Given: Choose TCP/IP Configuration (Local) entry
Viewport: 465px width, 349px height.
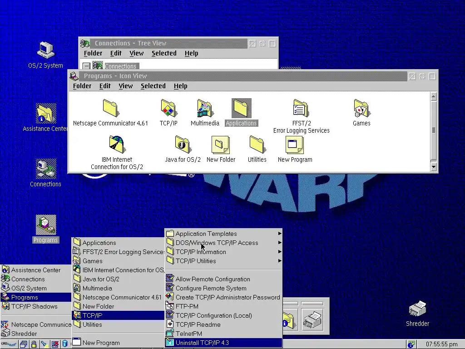Looking at the screenshot, I should 223,315.
